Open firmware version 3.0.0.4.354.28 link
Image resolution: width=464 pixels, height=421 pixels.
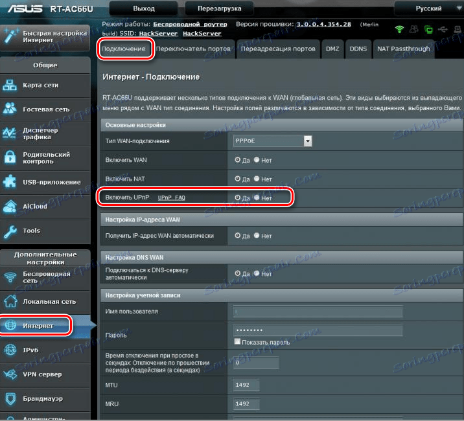tap(324, 24)
